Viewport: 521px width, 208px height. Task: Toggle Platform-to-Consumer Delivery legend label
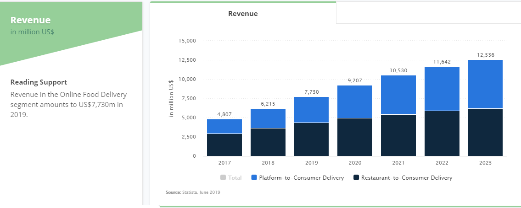[301, 178]
